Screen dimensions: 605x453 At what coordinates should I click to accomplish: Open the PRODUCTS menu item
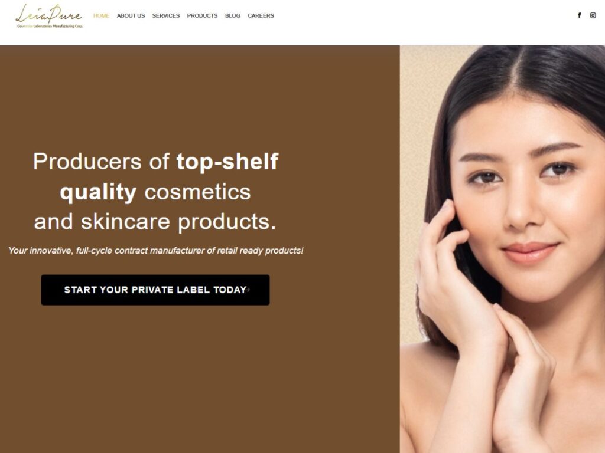click(x=202, y=16)
